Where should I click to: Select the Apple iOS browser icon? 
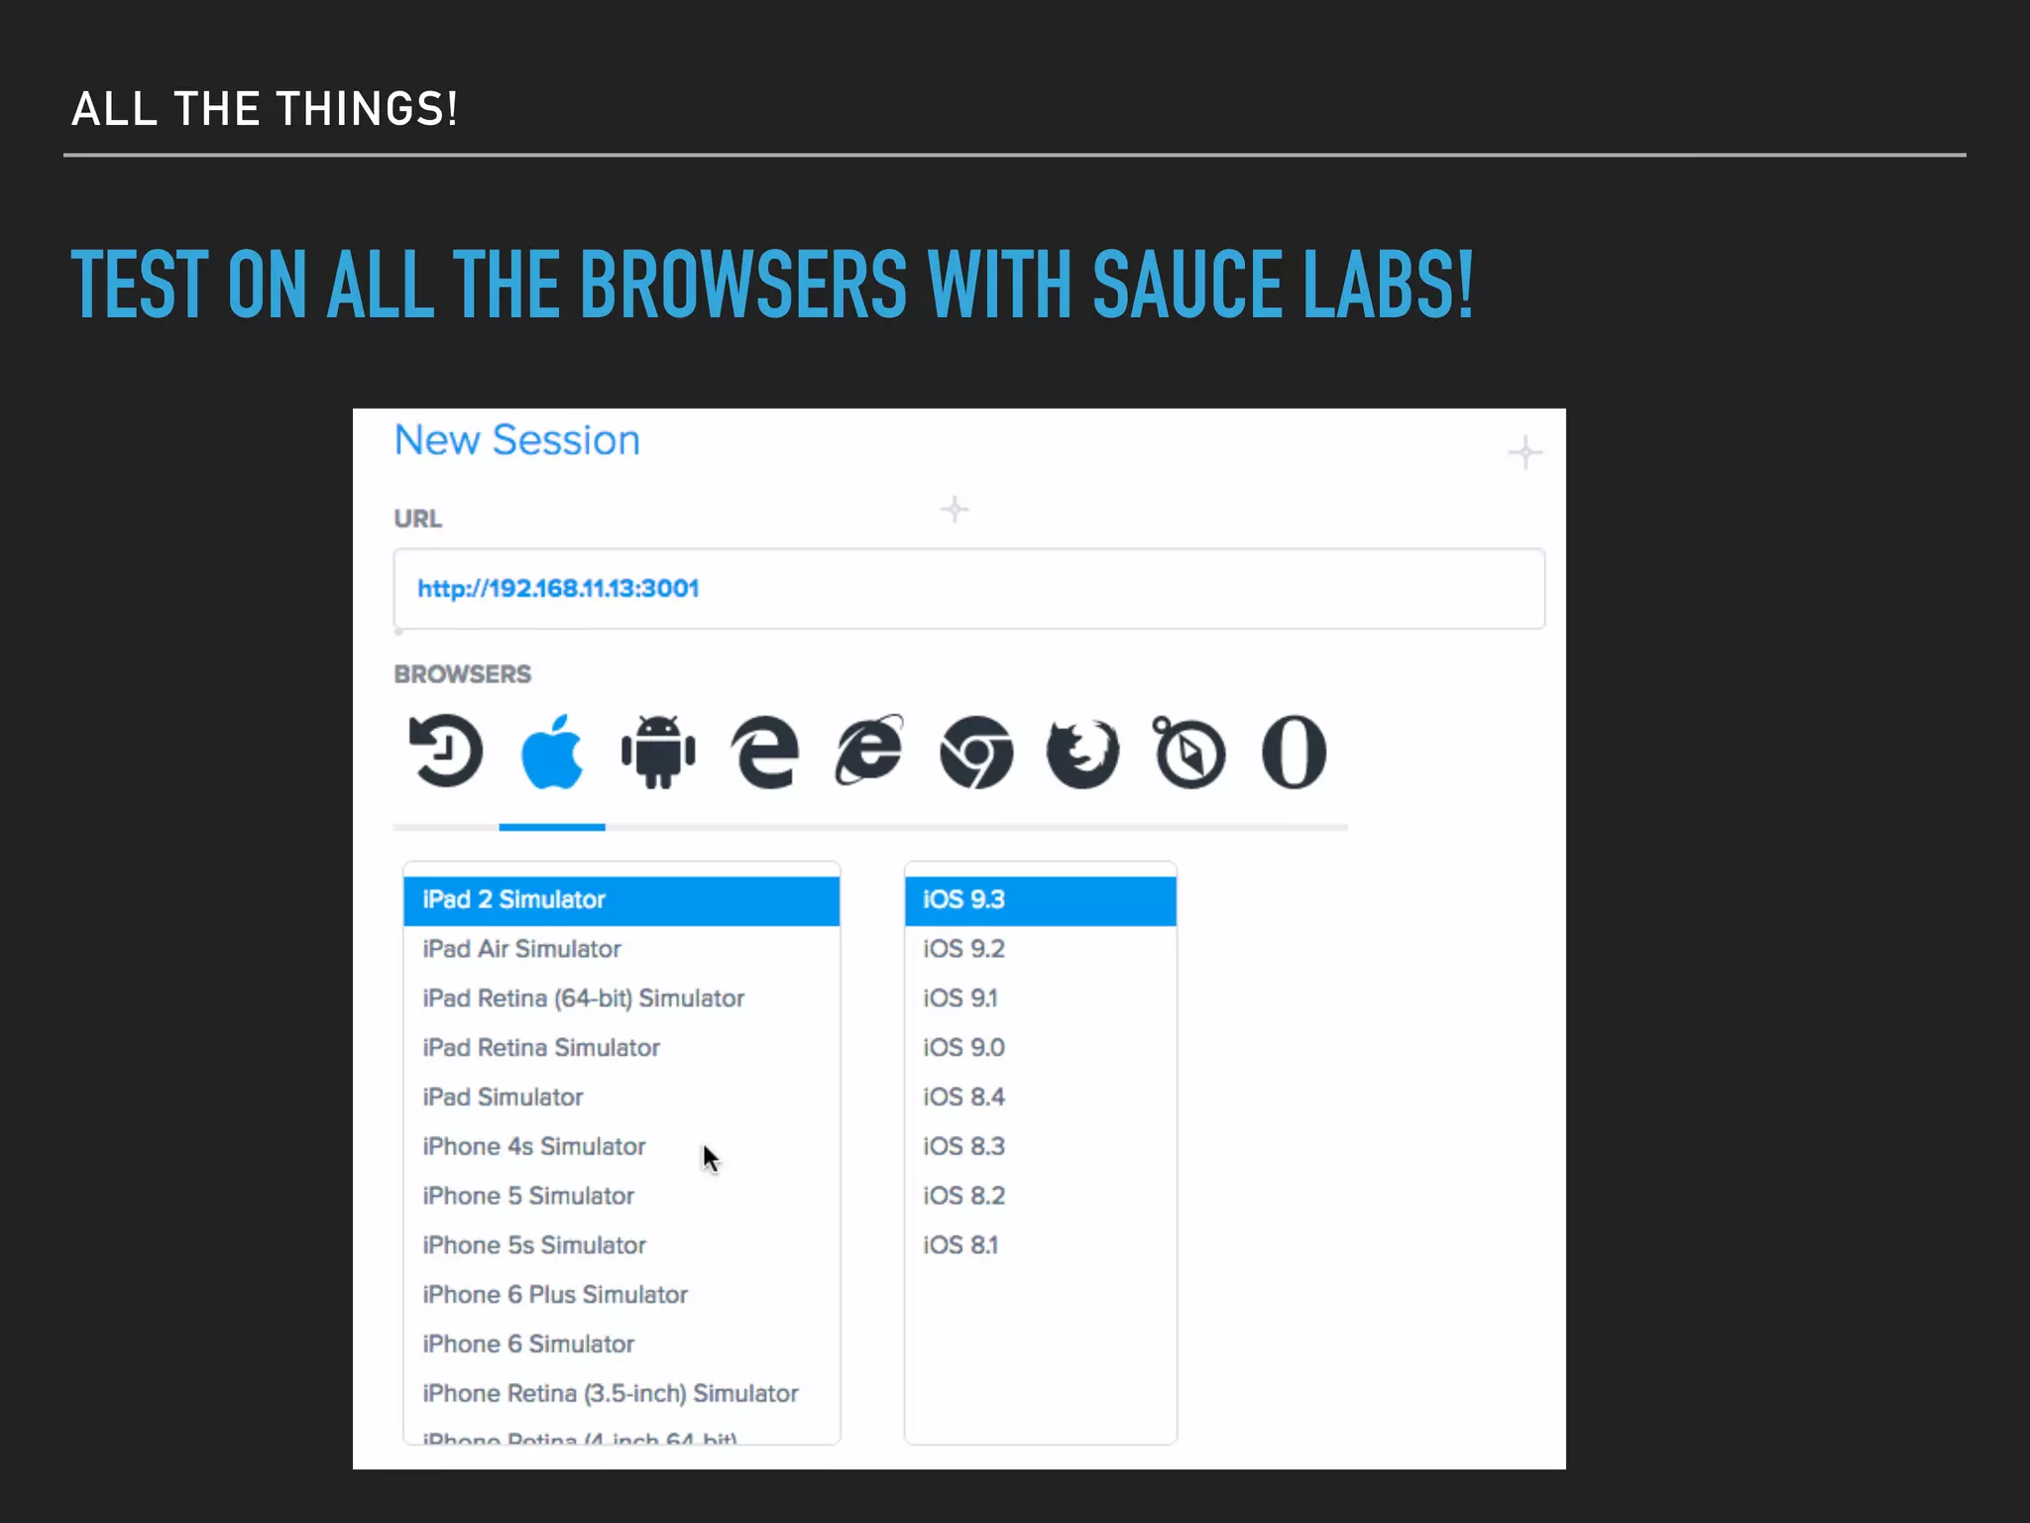pos(552,752)
